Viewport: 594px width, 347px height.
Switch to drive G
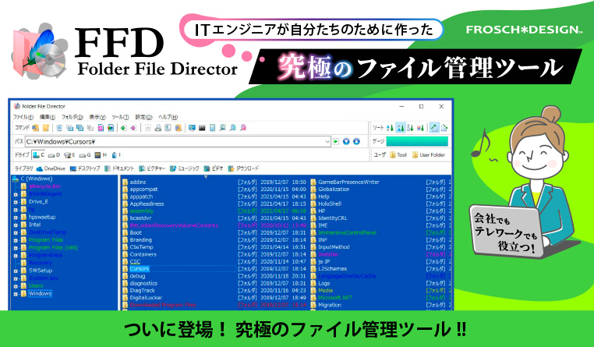85,154
